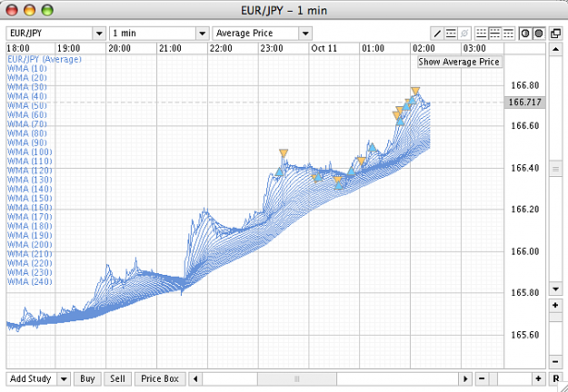The width and height of the screenshot is (568, 392).
Task: Click the yellow minimize window button
Action: tap(29, 10)
